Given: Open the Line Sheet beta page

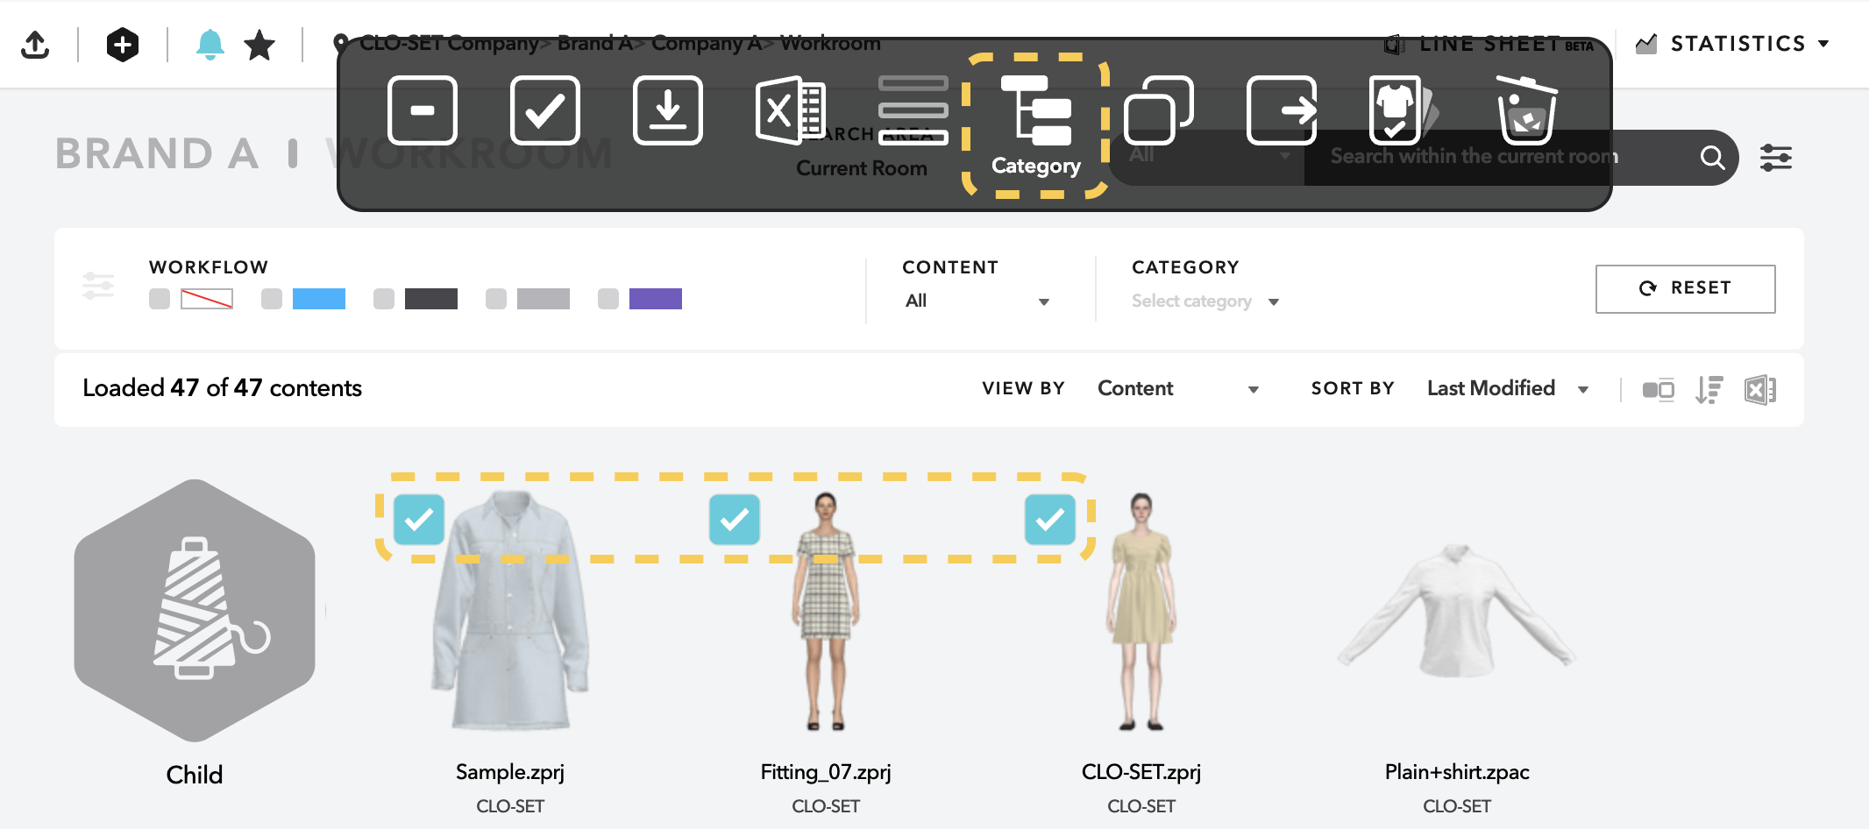Looking at the screenshot, I should pos(1490,44).
